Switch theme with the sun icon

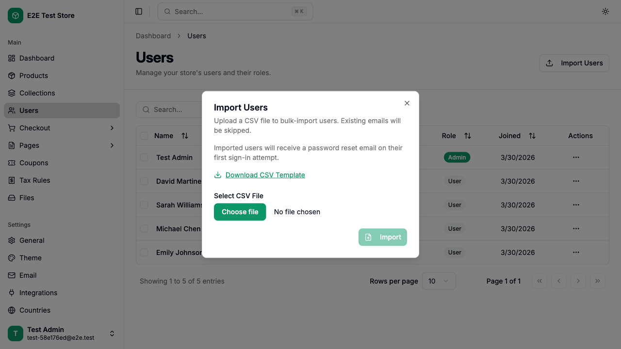[x=605, y=12]
